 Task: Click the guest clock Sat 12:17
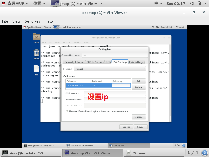point(166,27)
